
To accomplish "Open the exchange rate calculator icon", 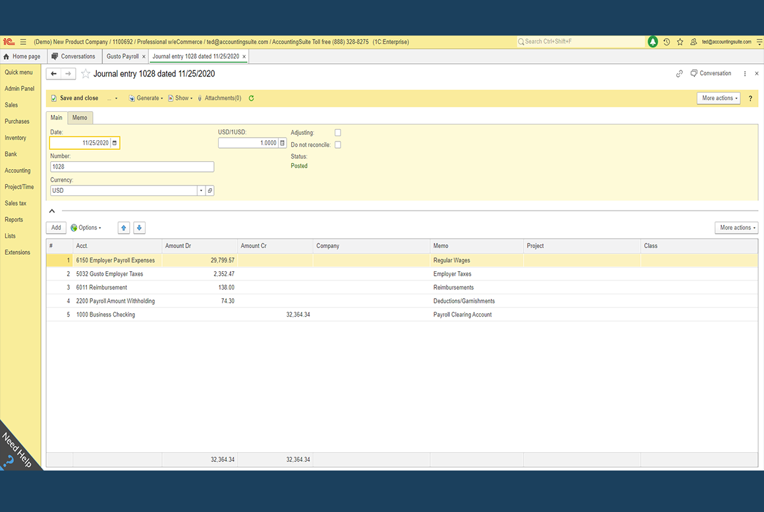I will pyautogui.click(x=282, y=143).
